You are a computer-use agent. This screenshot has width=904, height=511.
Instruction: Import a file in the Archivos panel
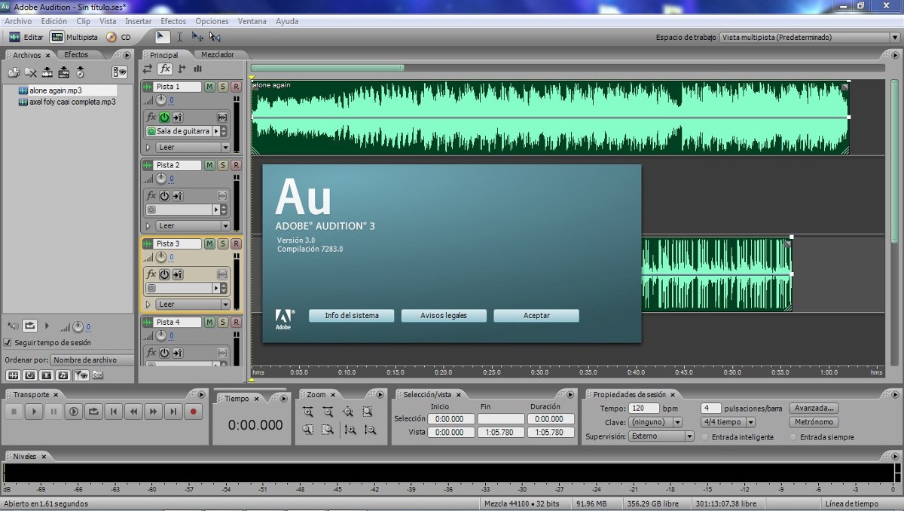click(14, 72)
